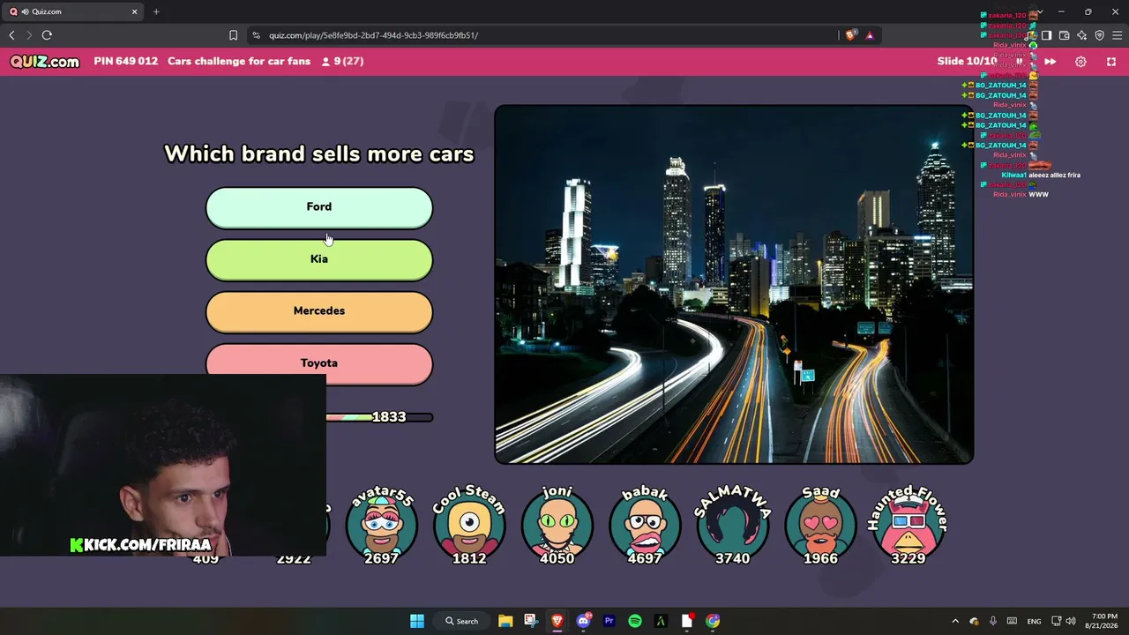Open Google Chrome from the taskbar
The image size is (1129, 635).
pyautogui.click(x=713, y=621)
